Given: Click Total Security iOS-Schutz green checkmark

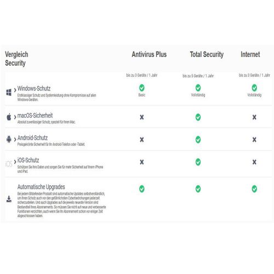Looking at the screenshot, I should pos(198,162).
